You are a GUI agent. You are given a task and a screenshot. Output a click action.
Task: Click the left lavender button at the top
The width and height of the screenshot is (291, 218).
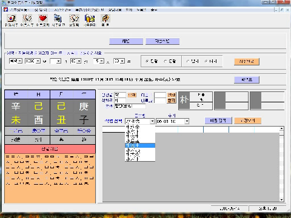point(126,41)
